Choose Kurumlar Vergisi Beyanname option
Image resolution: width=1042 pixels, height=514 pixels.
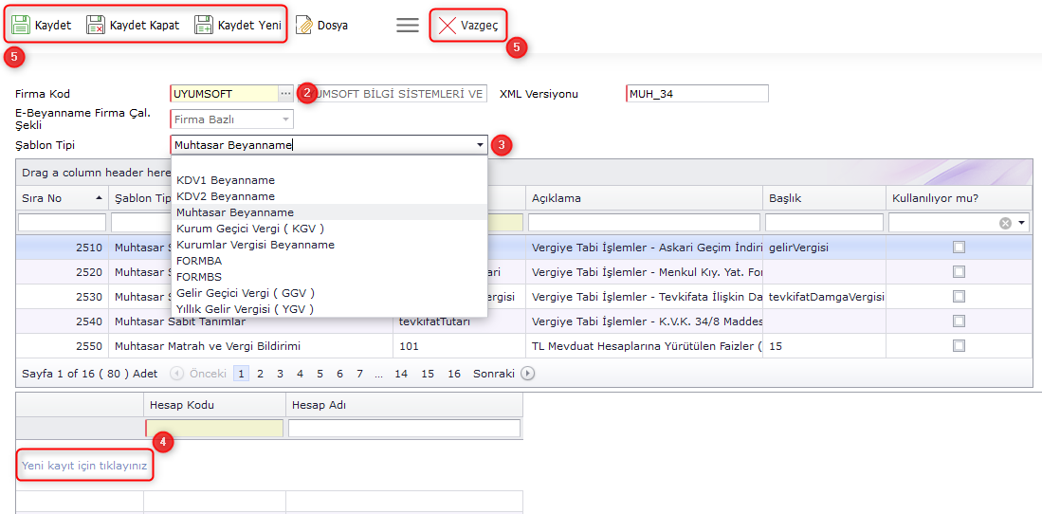tap(255, 245)
